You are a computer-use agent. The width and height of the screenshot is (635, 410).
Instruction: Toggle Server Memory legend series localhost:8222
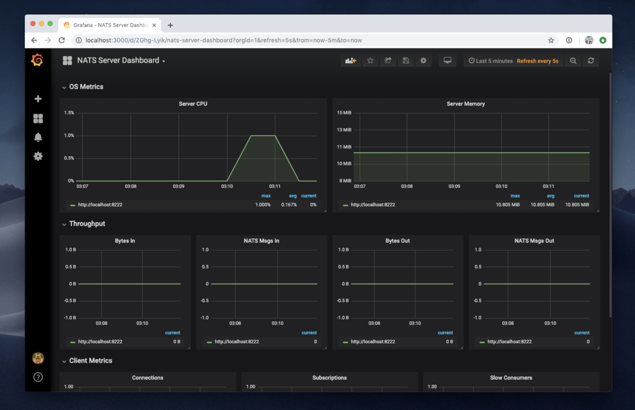(x=373, y=205)
